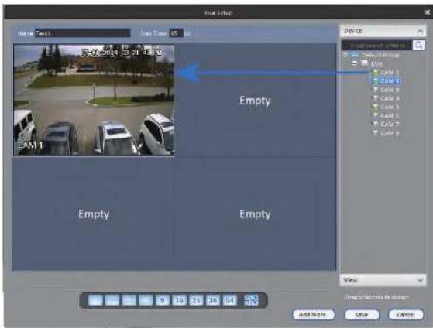Screen dimensions: 433x328
Task: Click the Save button
Action: pos(362,315)
